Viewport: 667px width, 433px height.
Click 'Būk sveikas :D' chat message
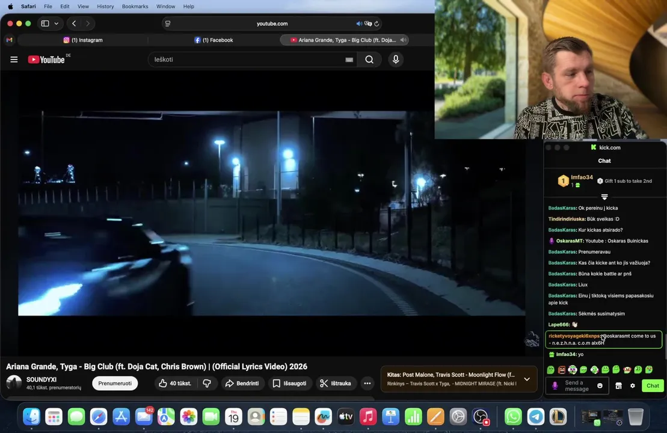point(603,219)
